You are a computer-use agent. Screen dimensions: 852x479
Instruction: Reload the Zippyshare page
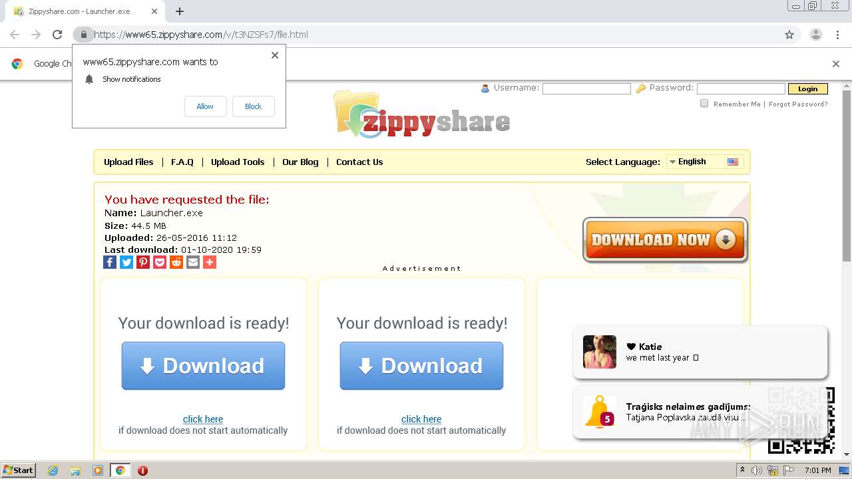tap(57, 35)
